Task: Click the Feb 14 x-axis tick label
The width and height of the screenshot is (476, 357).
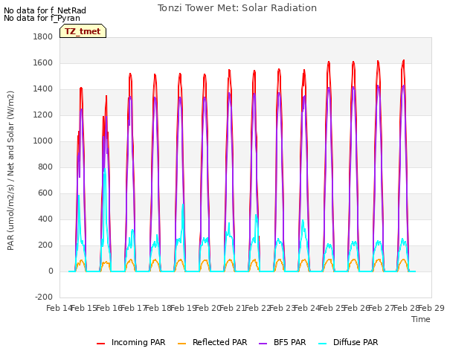Action: click(59, 308)
